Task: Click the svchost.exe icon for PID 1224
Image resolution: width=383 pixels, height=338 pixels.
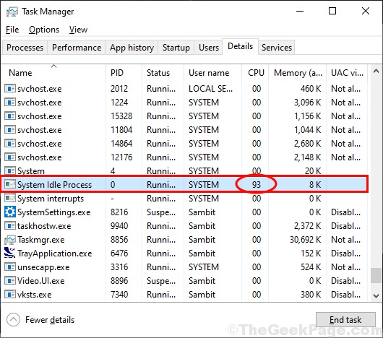Action: tap(10, 103)
